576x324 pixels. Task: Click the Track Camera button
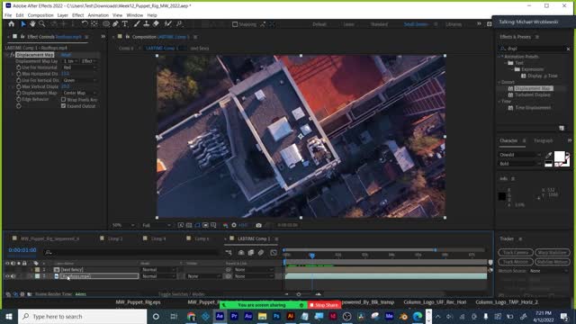pos(516,253)
